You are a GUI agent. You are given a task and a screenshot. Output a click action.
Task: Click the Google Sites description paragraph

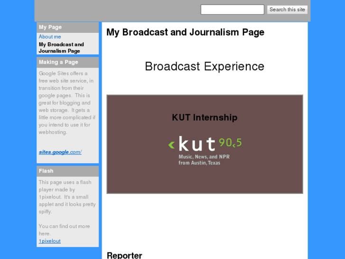point(67,103)
